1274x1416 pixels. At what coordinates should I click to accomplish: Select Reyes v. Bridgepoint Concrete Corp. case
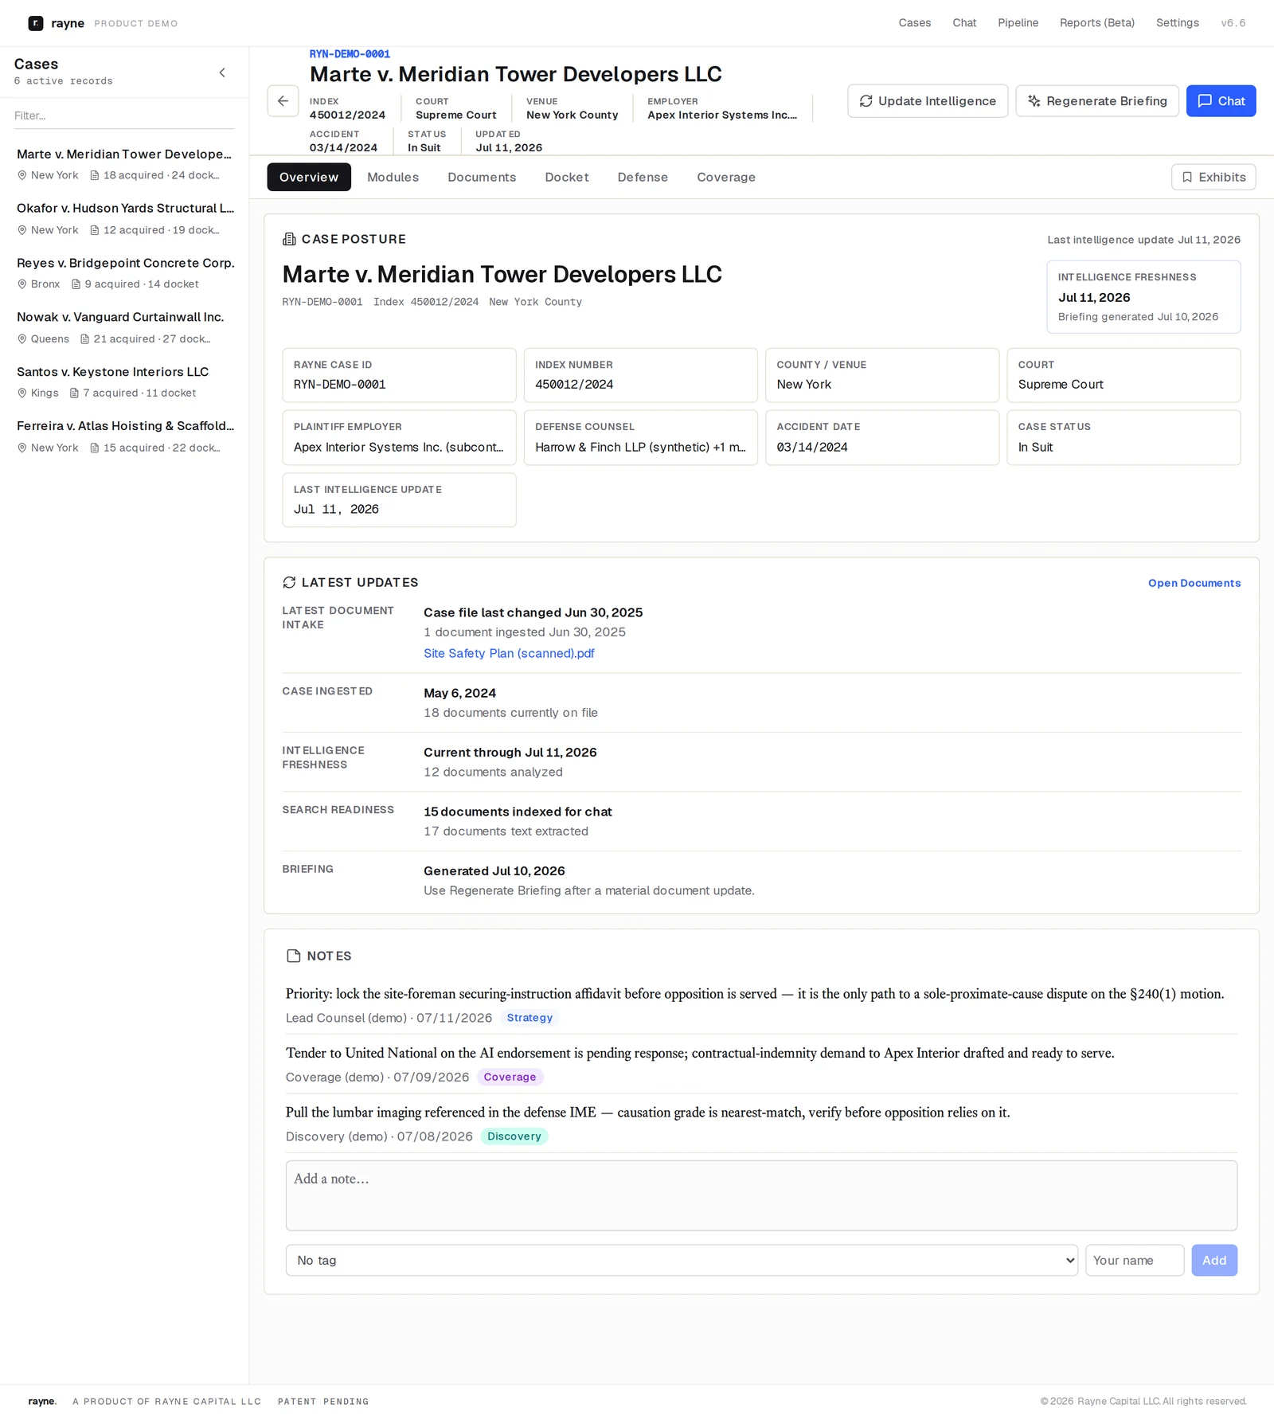point(124,273)
